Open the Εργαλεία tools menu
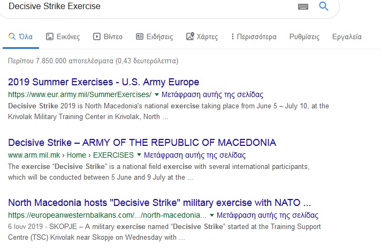This screenshot has height=251, width=381. (x=347, y=37)
